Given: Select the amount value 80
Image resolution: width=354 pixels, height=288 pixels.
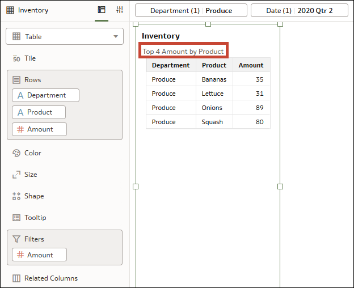Looking at the screenshot, I should point(260,122).
